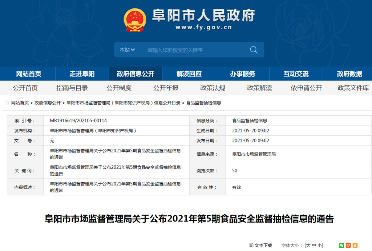The image size is (372, 251).
Task: Click the 文本下载 document icon
Action: pos(251,245)
